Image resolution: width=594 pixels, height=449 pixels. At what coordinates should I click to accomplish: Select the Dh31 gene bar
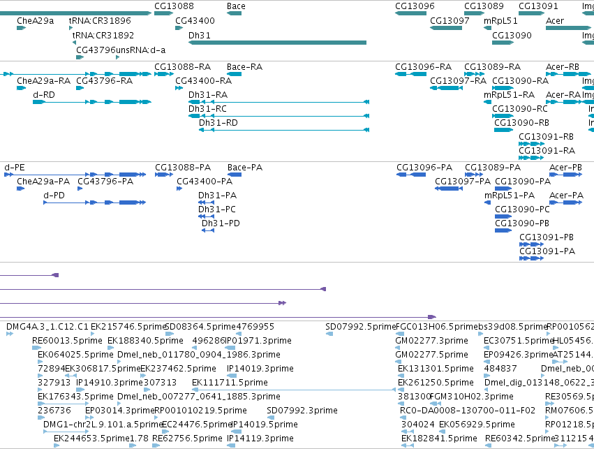pos(277,43)
